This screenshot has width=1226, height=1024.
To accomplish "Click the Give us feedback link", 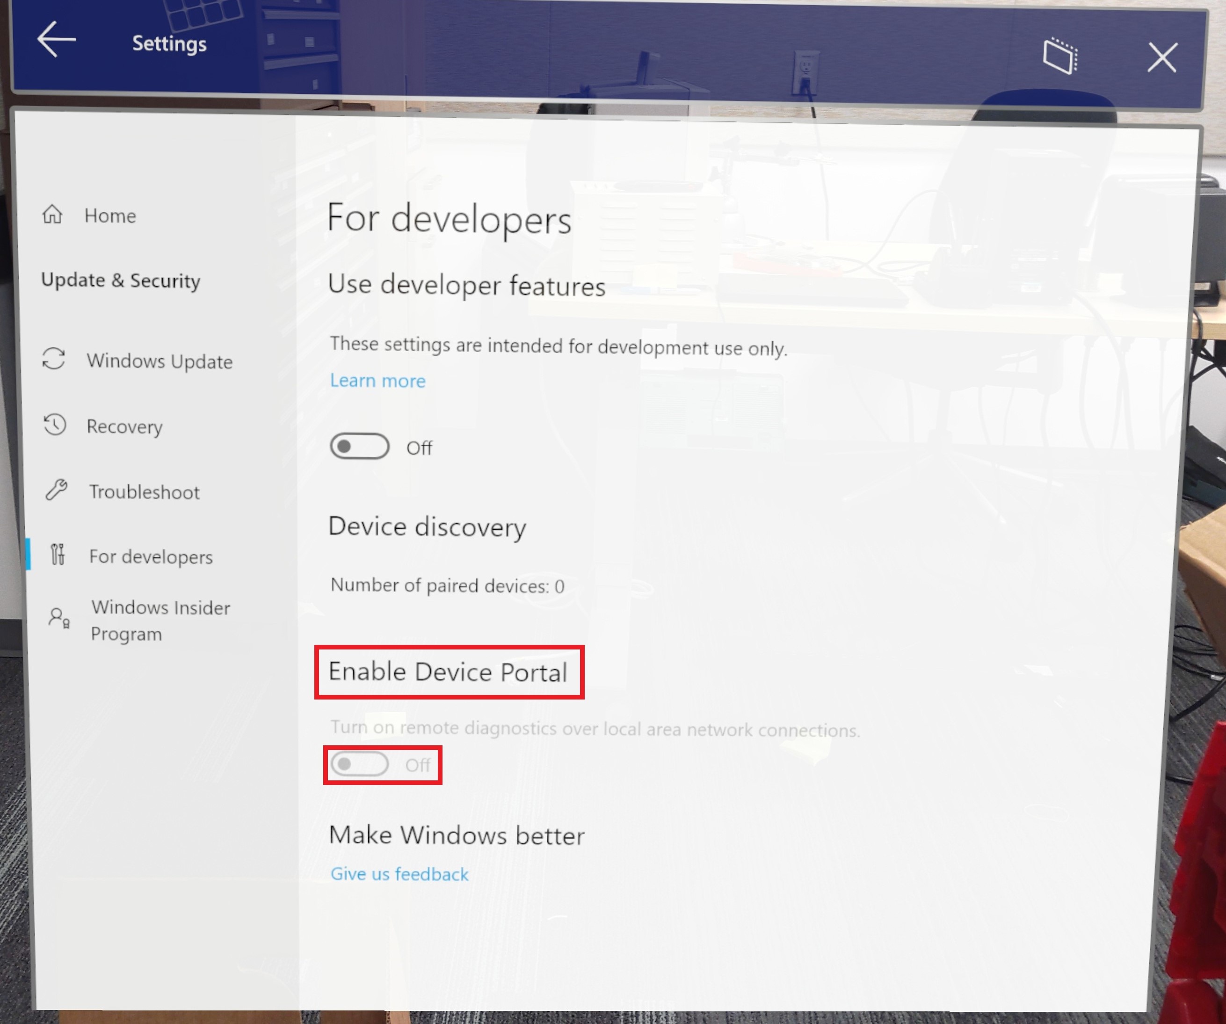I will point(399,873).
